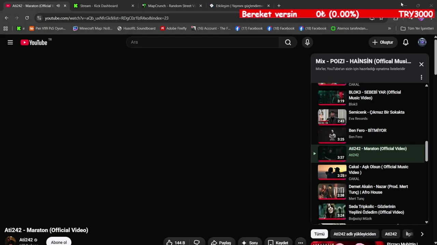Open the YouTube guide hamburger menu
Viewport: 437px width, 245px height.
tap(10, 42)
